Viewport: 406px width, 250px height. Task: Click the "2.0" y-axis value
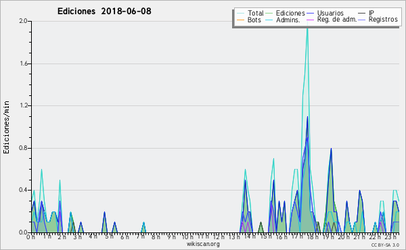coord(23,21)
